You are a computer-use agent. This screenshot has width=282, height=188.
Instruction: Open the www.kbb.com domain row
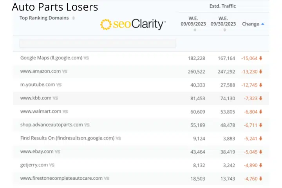(141, 98)
